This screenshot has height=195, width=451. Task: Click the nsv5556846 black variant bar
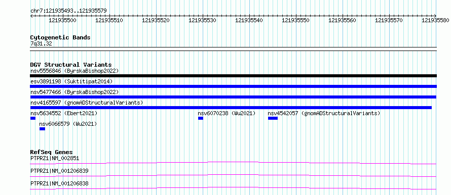[x=233, y=76]
